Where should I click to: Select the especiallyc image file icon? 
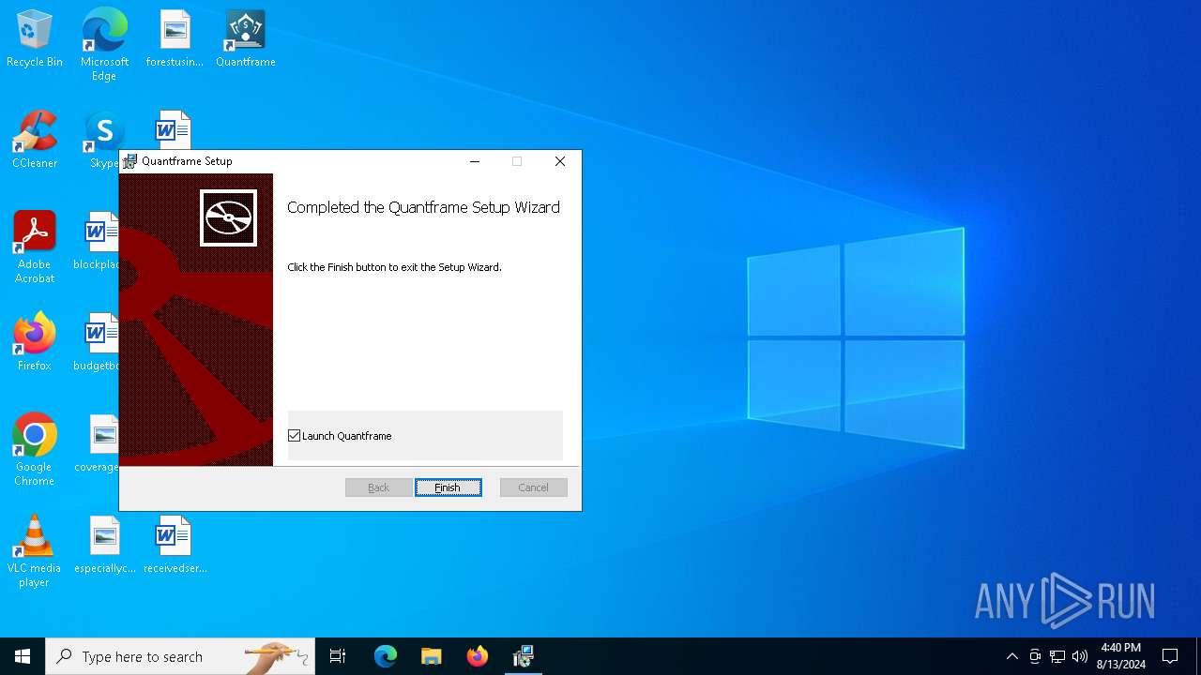pos(104,545)
